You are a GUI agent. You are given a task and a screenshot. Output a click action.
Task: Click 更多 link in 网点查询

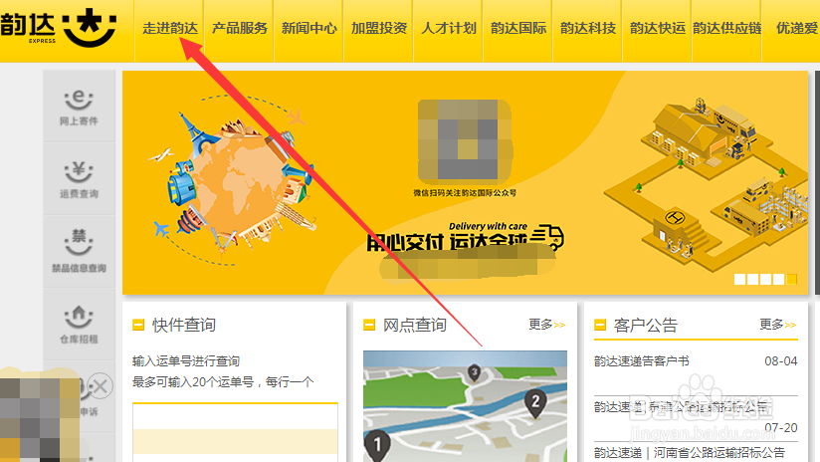point(546,325)
